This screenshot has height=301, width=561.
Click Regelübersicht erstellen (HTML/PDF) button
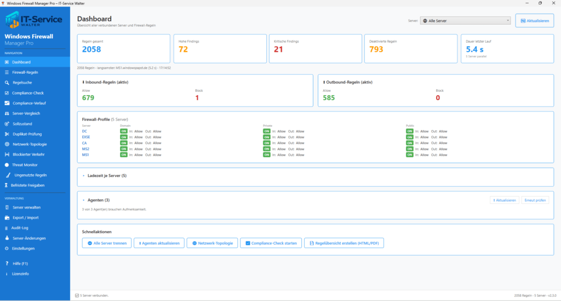(344, 243)
